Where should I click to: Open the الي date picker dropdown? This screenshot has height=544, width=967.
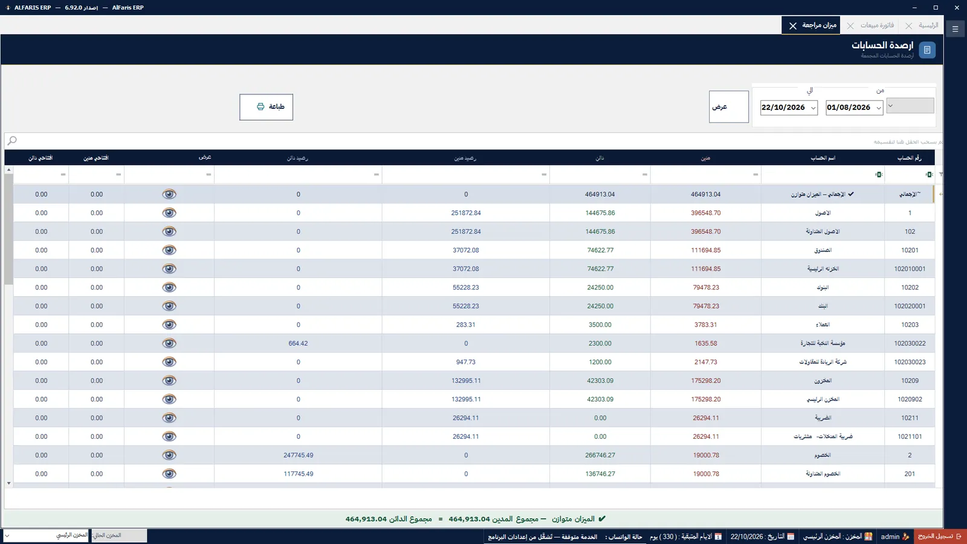tap(813, 108)
